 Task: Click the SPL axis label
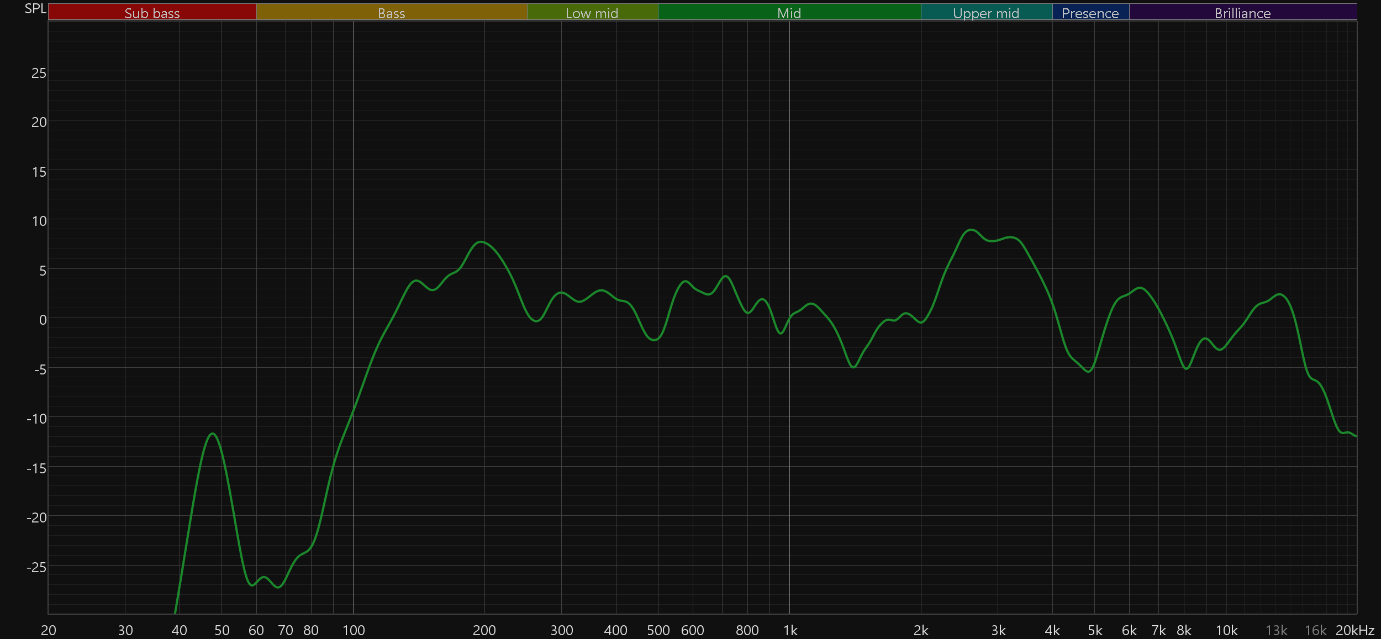click(35, 8)
